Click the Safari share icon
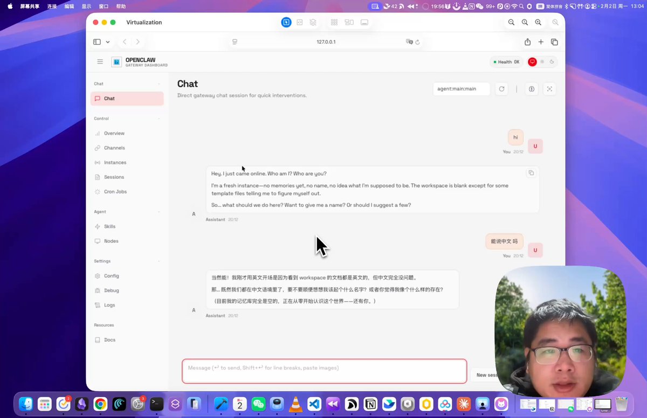 527,42
